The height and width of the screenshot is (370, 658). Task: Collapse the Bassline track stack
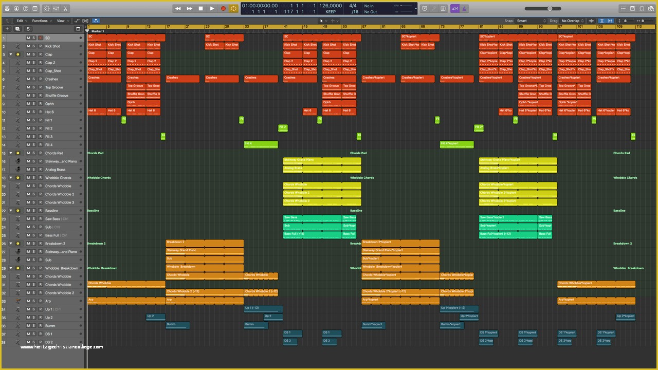tap(10, 211)
